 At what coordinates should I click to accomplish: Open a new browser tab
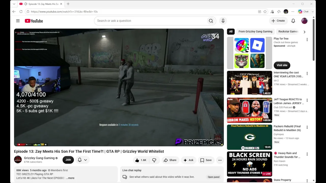68,4
